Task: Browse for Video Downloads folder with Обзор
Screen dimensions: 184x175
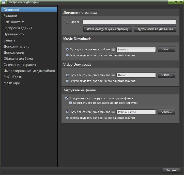Action: click(x=166, y=75)
